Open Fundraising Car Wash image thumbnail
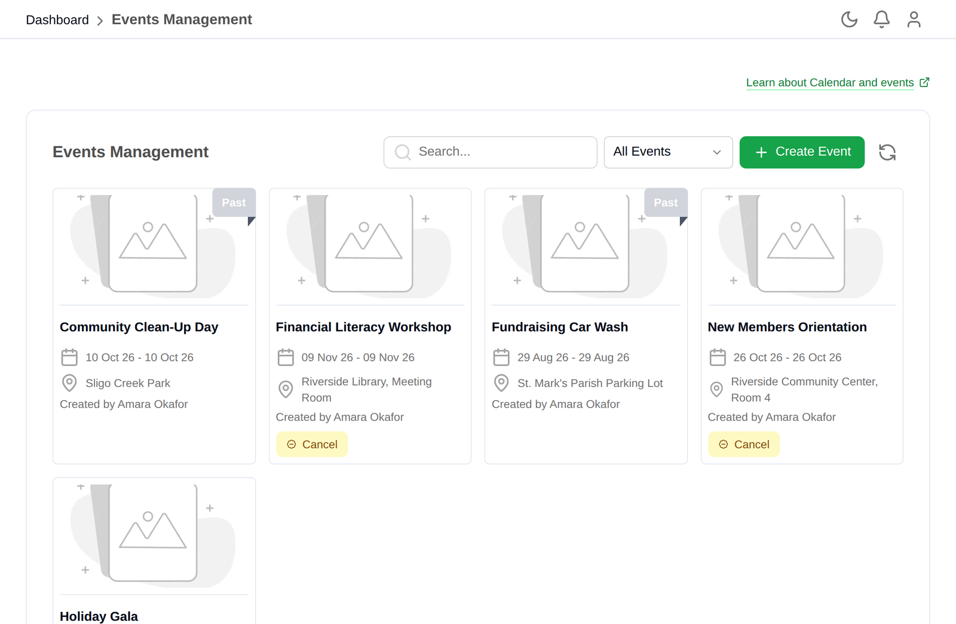The height and width of the screenshot is (624, 956). [586, 247]
